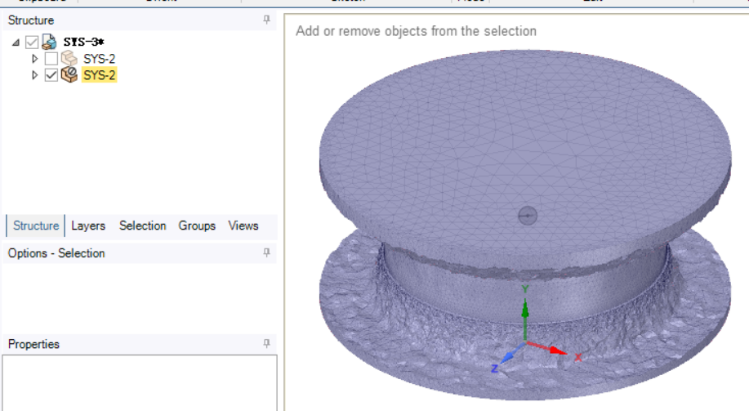
Task: Enable the unchecked SYS-2 checkbox
Action: (x=51, y=59)
